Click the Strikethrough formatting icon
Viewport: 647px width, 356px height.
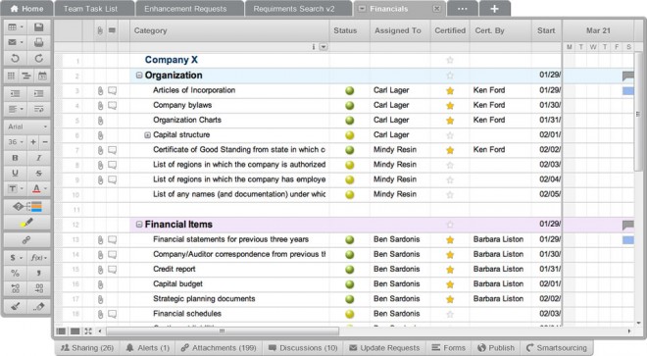(x=39, y=173)
